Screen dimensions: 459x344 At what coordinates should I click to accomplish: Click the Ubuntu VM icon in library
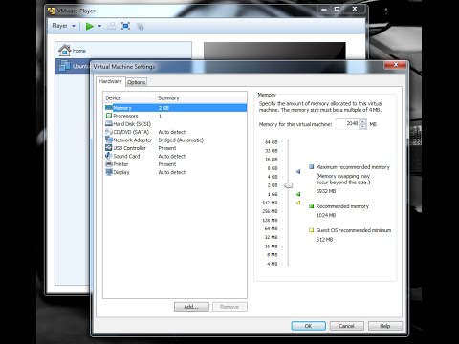point(64,66)
